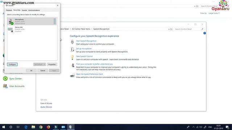Switch to the Communications tab
Viewport: 232px width, 130px height.
pos(34,10)
